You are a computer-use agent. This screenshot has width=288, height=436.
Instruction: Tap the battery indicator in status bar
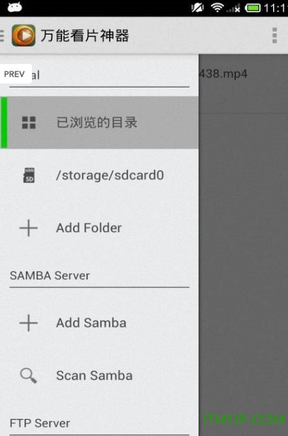pyautogui.click(x=253, y=8)
